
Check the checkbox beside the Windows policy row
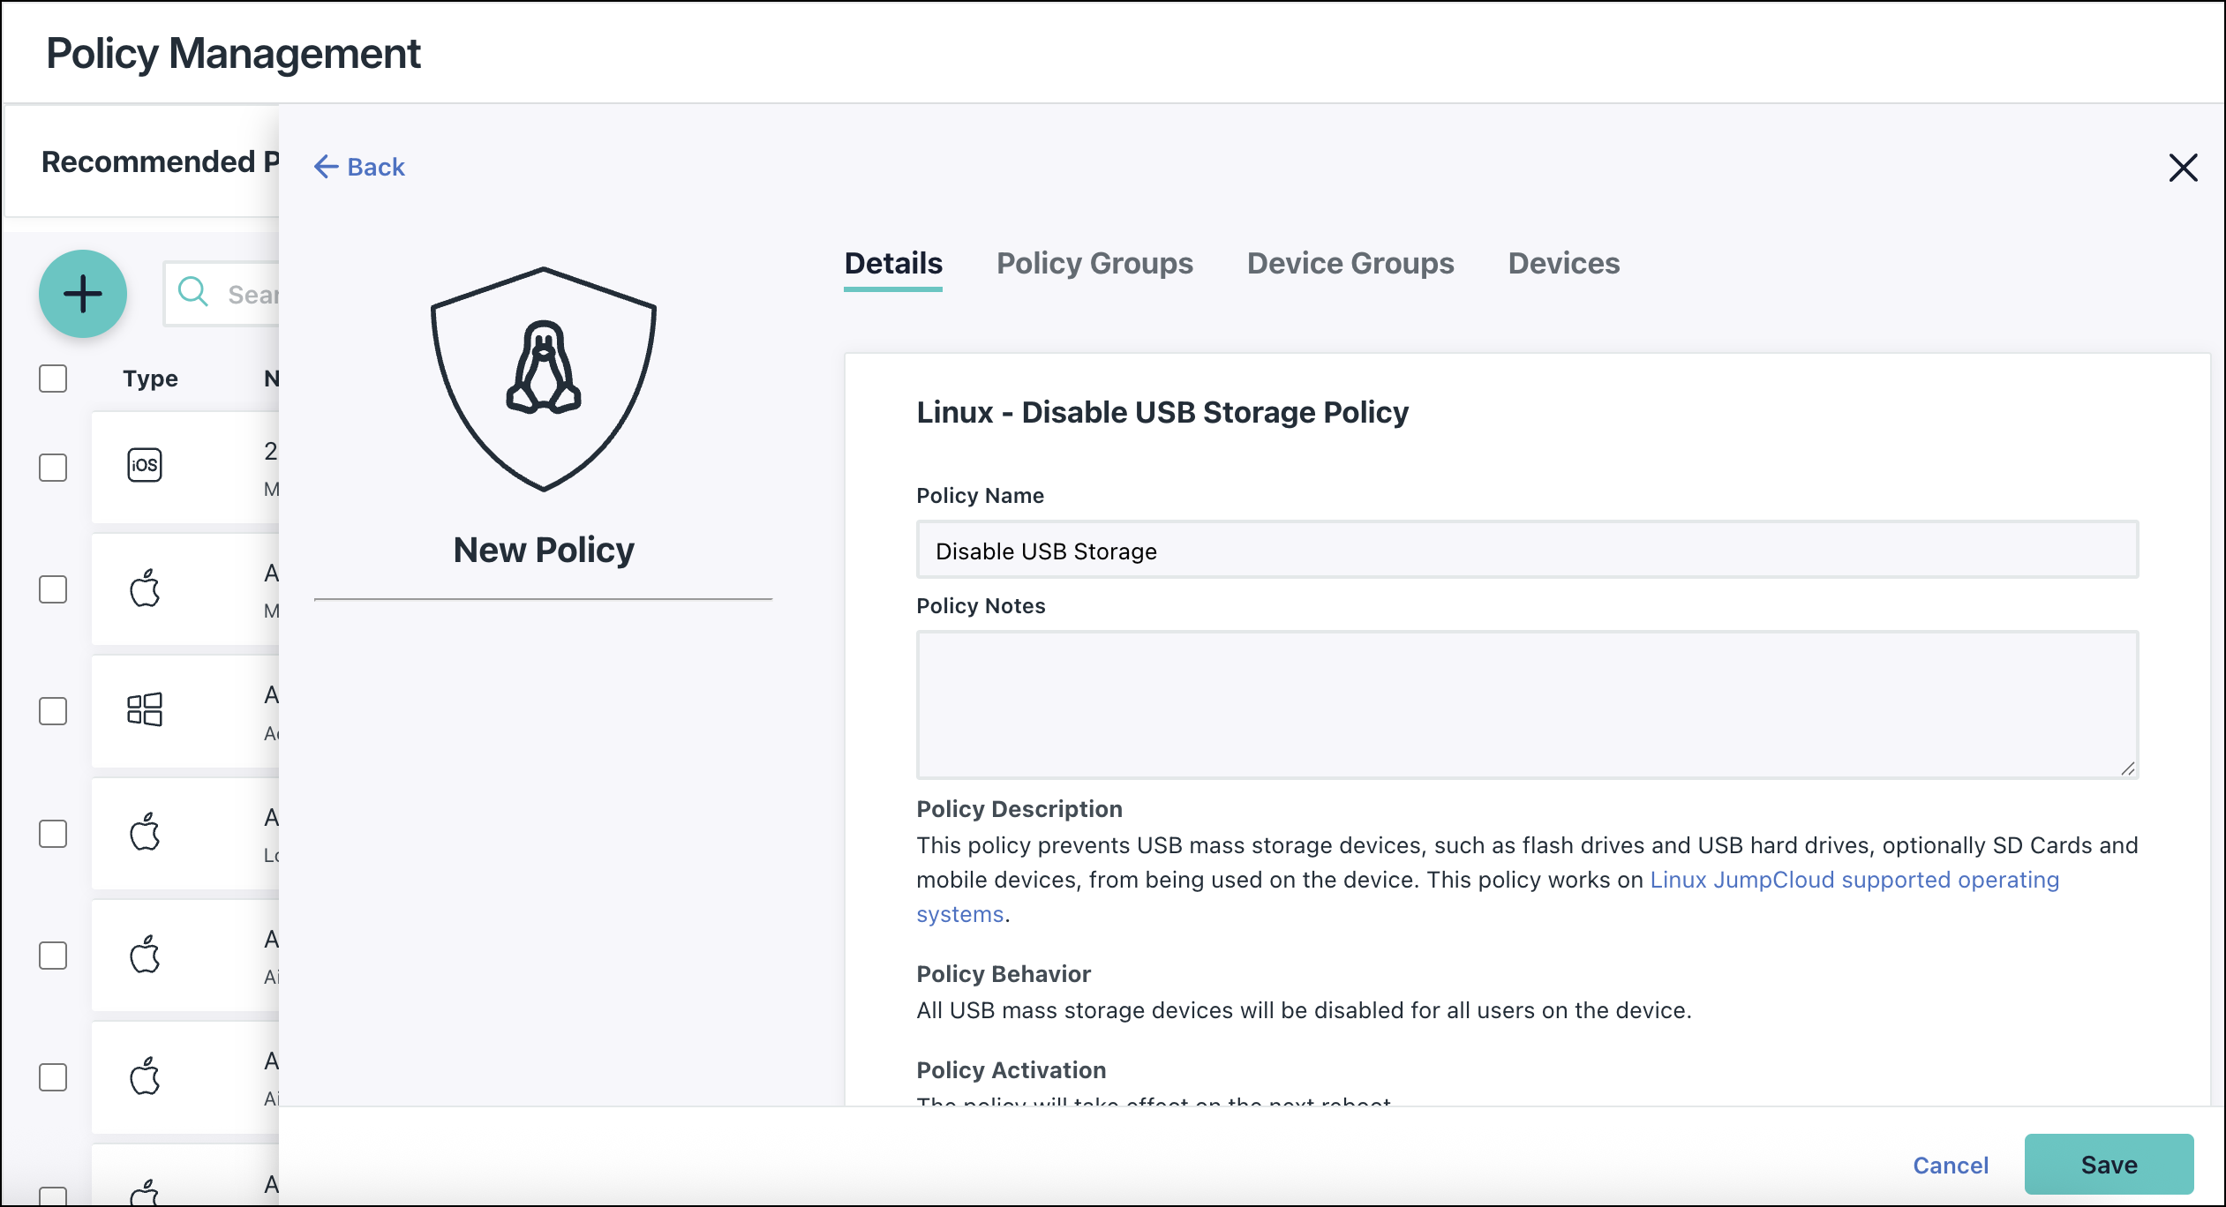[x=52, y=711]
